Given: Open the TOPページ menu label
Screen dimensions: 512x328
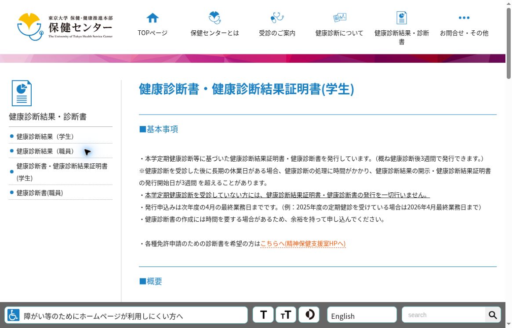Looking at the screenshot, I should pyautogui.click(x=153, y=33).
